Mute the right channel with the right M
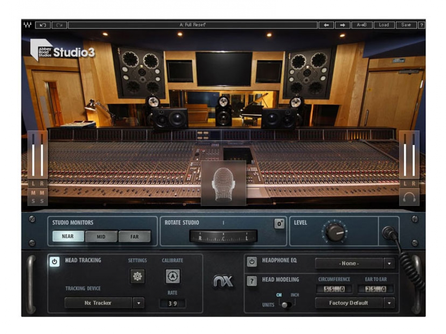The height and width of the screenshot is (334, 446). [x=42, y=192]
